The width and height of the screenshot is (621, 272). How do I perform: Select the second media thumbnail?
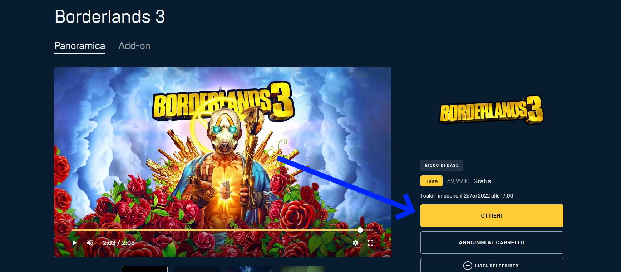tap(197, 269)
